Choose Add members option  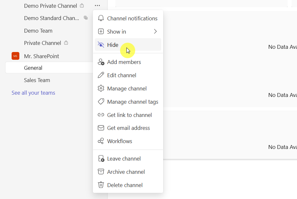(128, 62)
